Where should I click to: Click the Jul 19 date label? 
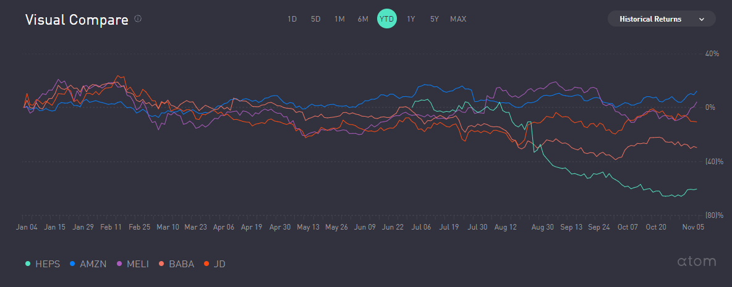point(449,227)
